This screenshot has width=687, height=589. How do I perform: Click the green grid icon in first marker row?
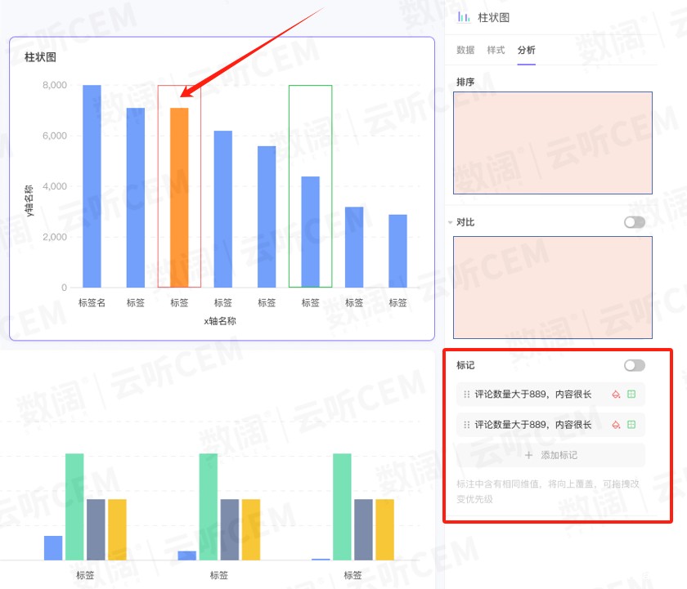(631, 395)
